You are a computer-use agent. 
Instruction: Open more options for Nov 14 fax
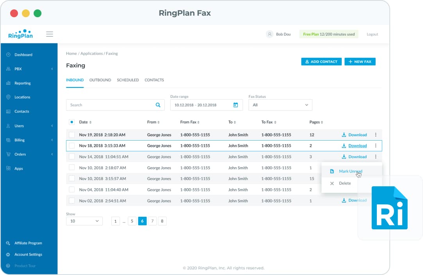[376, 157]
